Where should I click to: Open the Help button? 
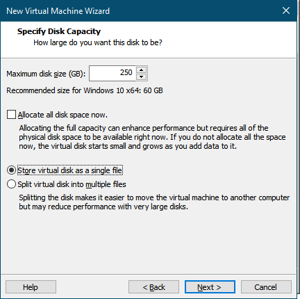[x=31, y=287]
